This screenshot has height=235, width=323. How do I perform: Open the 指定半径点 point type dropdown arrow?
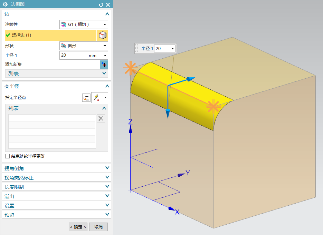pos(105,98)
